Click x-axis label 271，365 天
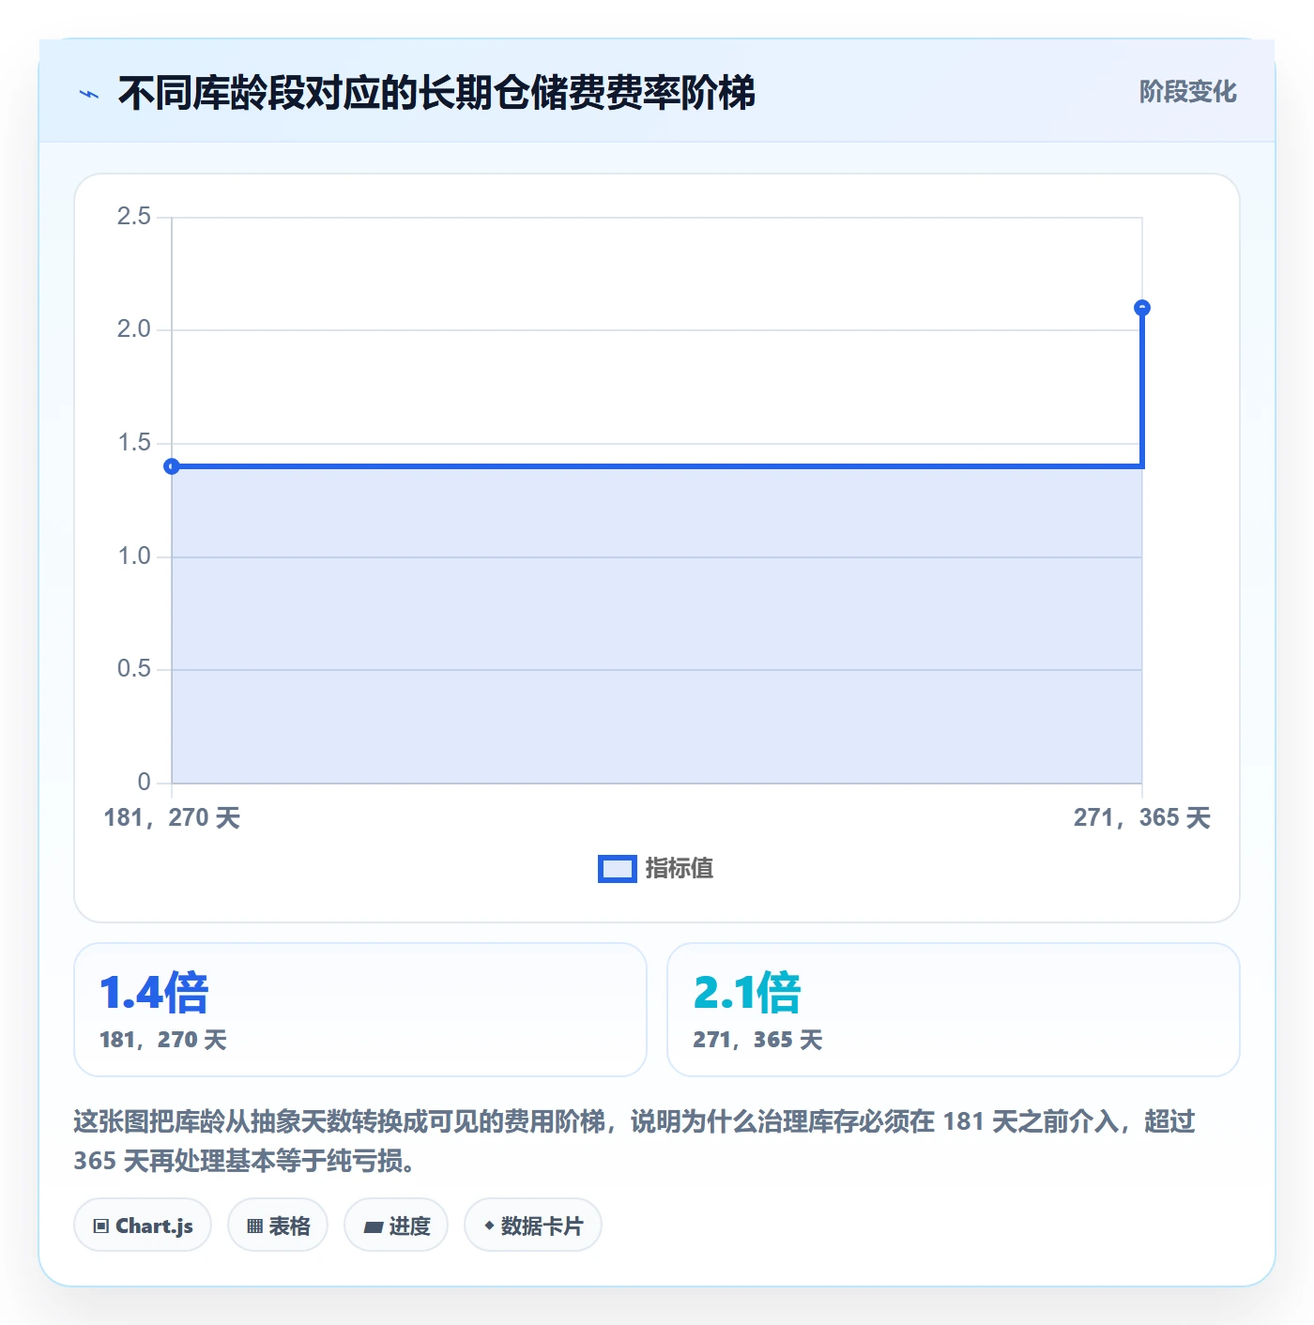The width and height of the screenshot is (1314, 1325). point(1142,818)
